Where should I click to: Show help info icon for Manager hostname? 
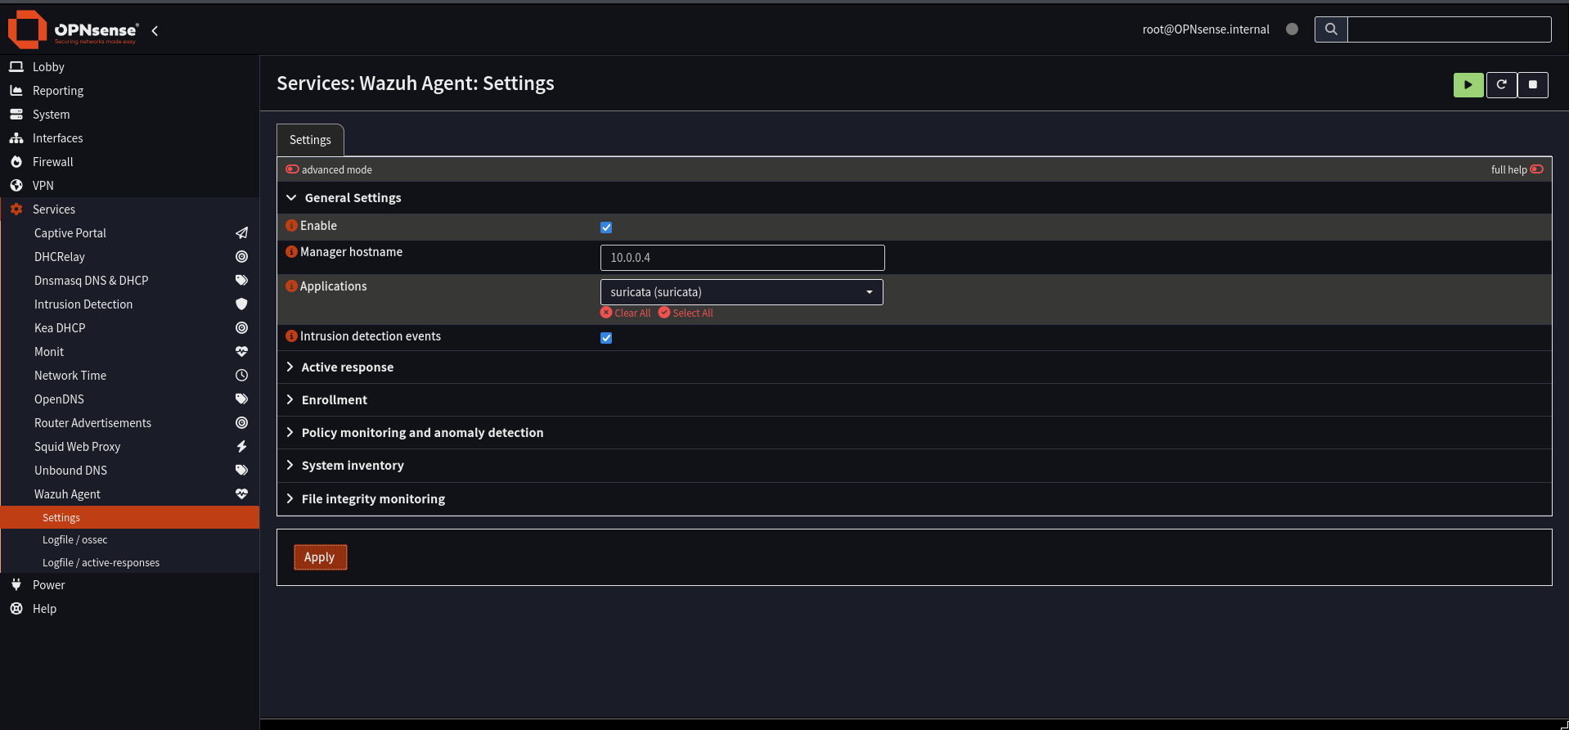pos(291,251)
